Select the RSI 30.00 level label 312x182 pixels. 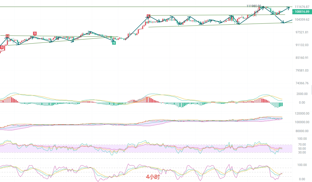coord(302,152)
